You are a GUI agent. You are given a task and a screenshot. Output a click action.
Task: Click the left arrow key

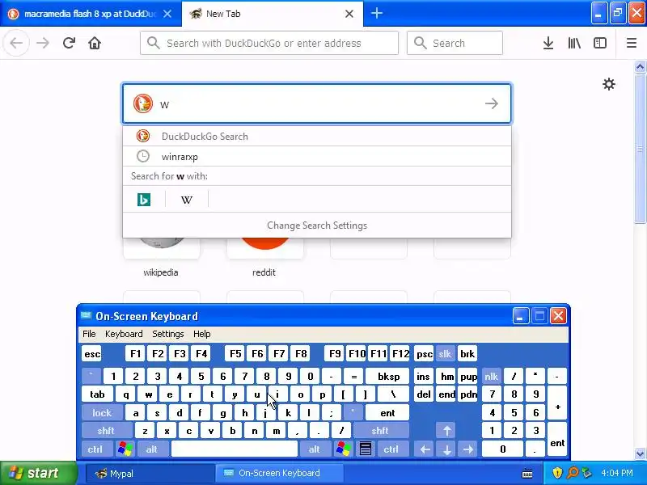(x=425, y=449)
